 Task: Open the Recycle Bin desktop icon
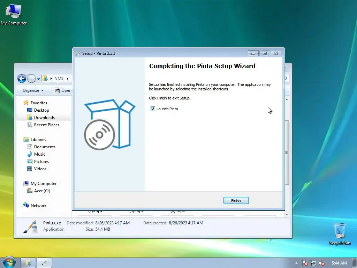340,233
